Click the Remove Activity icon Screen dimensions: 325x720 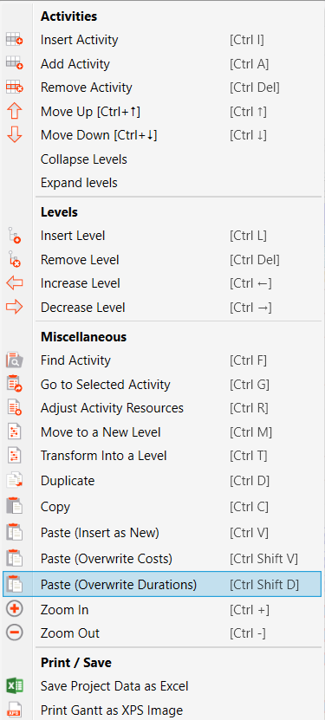point(15,88)
